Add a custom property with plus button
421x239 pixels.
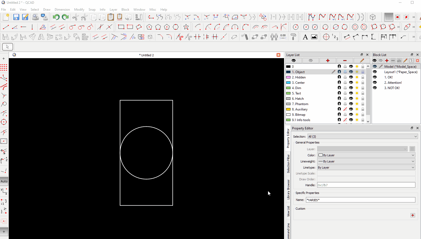(x=413, y=215)
